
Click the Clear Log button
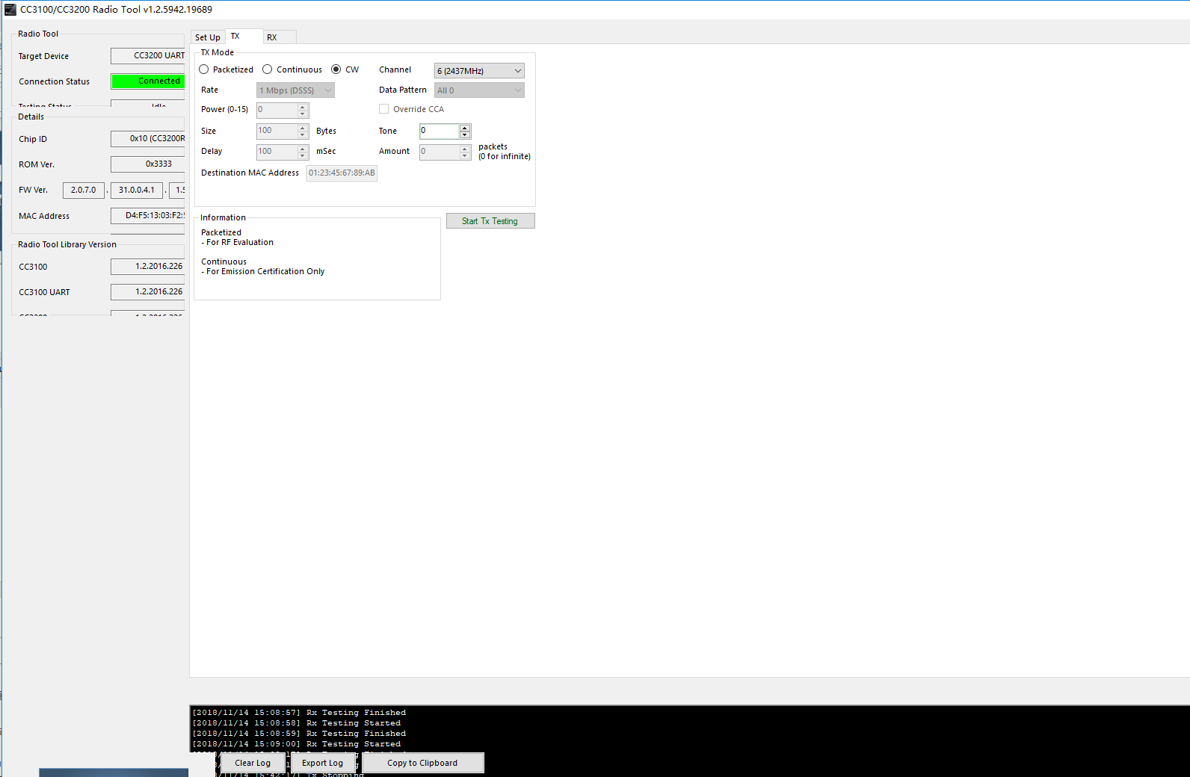click(253, 763)
